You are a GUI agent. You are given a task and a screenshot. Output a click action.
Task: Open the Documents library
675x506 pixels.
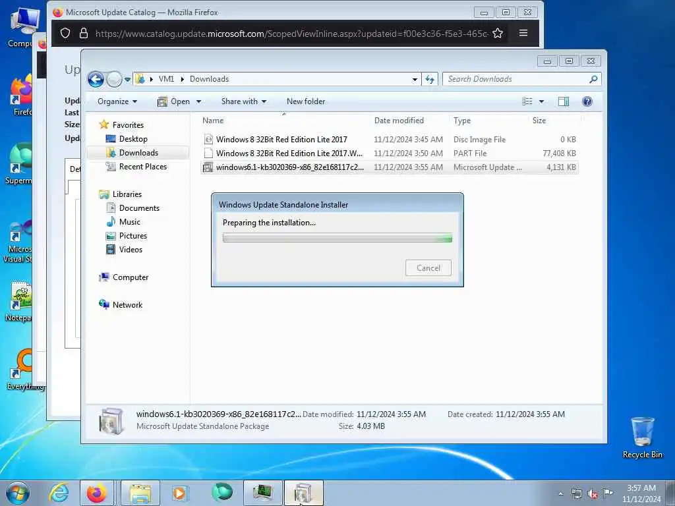pyautogui.click(x=139, y=208)
